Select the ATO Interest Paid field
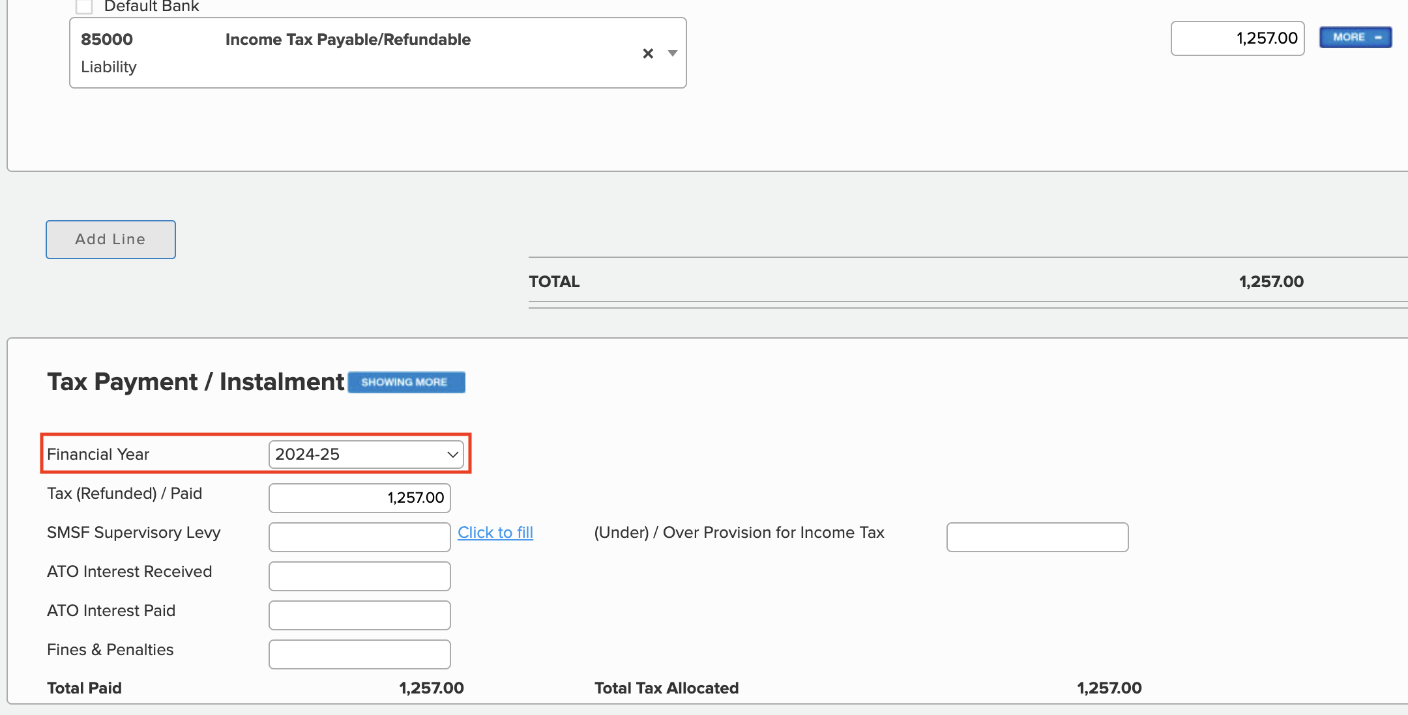The width and height of the screenshot is (1408, 715). point(359,615)
